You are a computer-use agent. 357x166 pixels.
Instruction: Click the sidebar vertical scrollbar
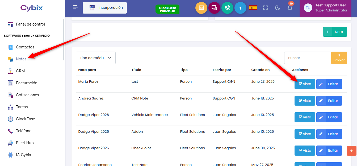[63, 39]
